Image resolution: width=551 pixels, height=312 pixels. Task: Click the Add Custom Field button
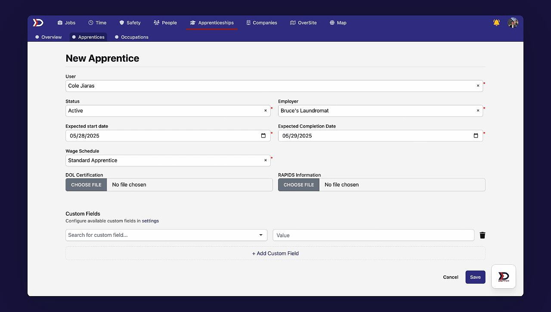(x=275, y=253)
